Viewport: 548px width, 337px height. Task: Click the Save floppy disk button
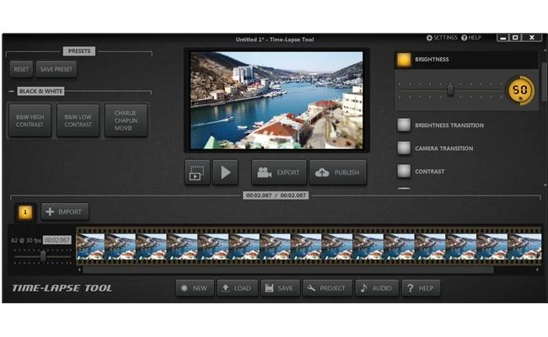pyautogui.click(x=280, y=288)
